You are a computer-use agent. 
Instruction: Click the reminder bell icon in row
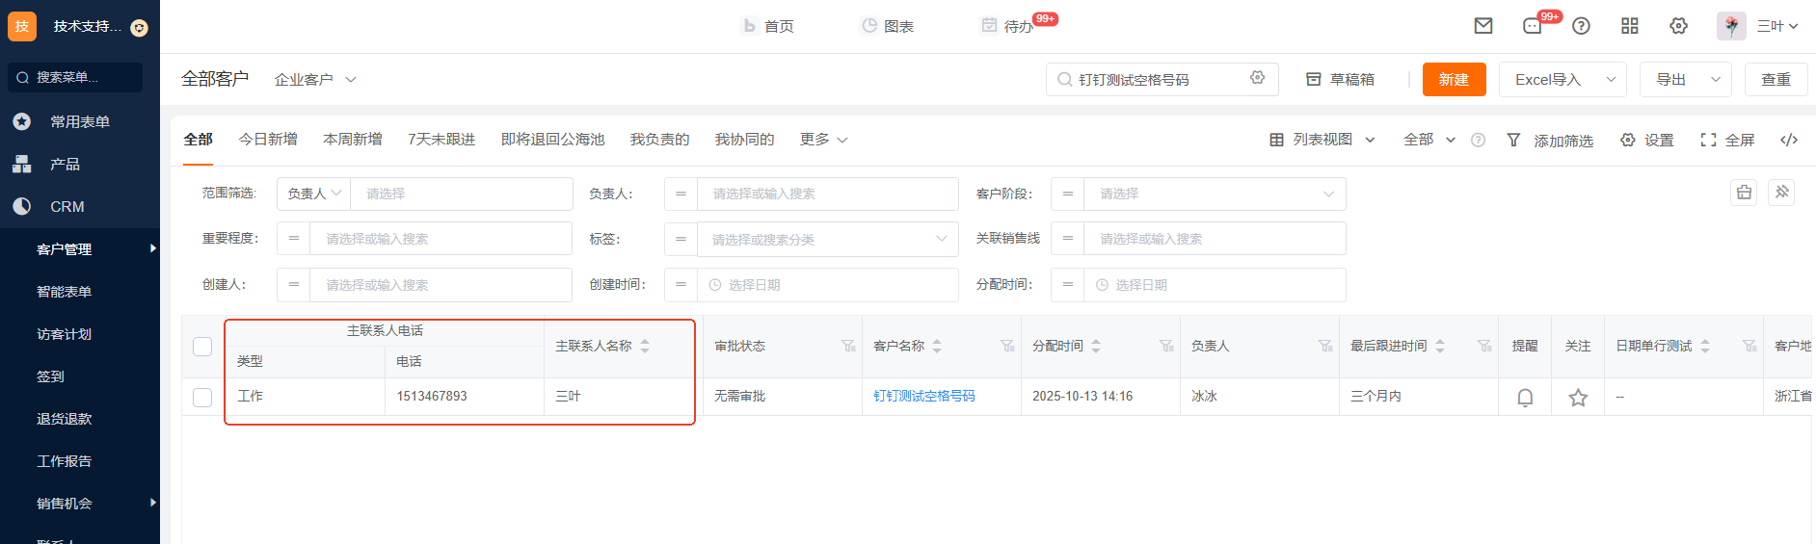coord(1525,397)
